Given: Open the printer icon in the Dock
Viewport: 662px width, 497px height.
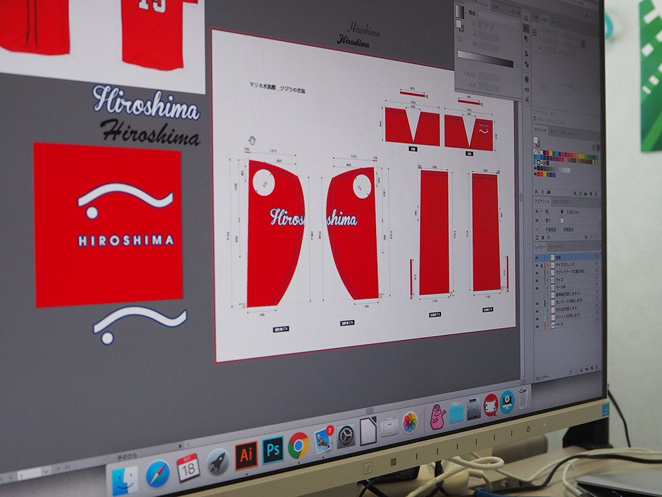Looking at the screenshot, I should click(389, 427).
